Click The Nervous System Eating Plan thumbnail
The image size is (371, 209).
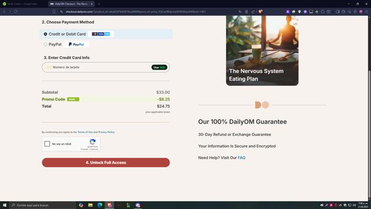tap(262, 51)
